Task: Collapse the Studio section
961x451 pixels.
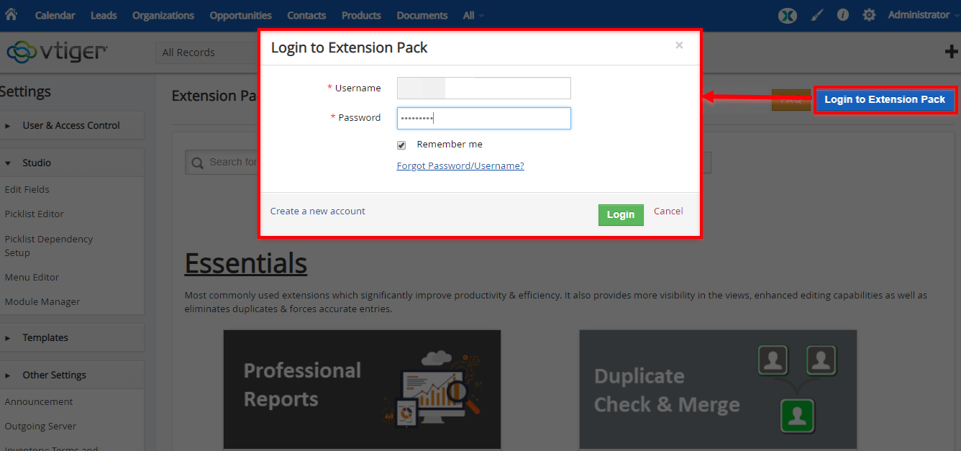Action: coord(72,163)
